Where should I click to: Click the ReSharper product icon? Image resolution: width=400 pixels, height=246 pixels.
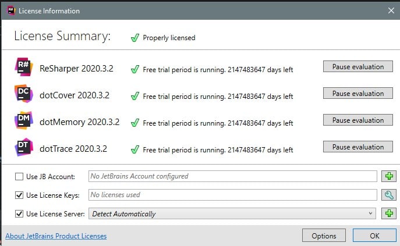(24, 67)
